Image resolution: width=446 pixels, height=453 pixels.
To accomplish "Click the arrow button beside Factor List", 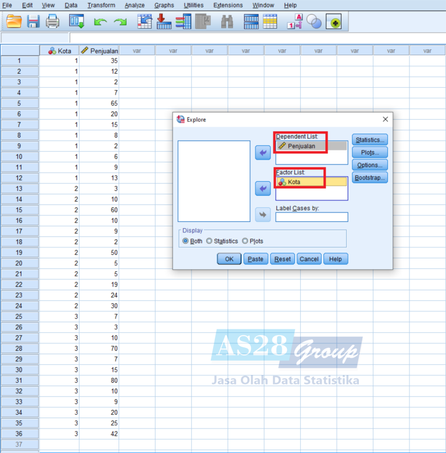I will click(x=263, y=189).
